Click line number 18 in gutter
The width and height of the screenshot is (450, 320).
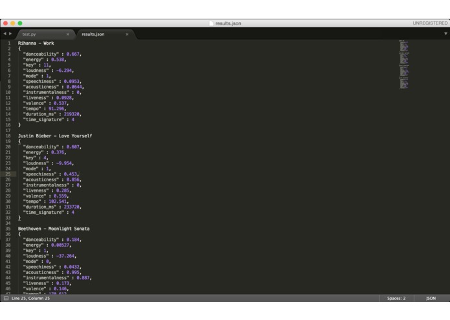(8, 136)
